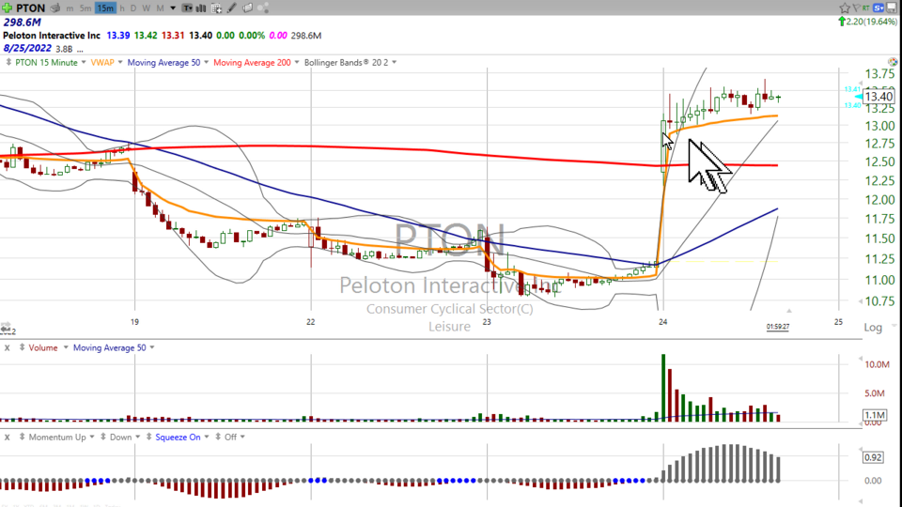Click the add indicator table icon

[217, 8]
